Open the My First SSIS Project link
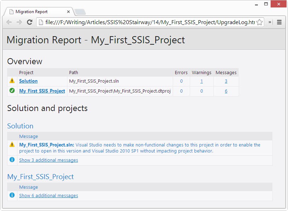The height and width of the screenshot is (211, 288). [42, 91]
